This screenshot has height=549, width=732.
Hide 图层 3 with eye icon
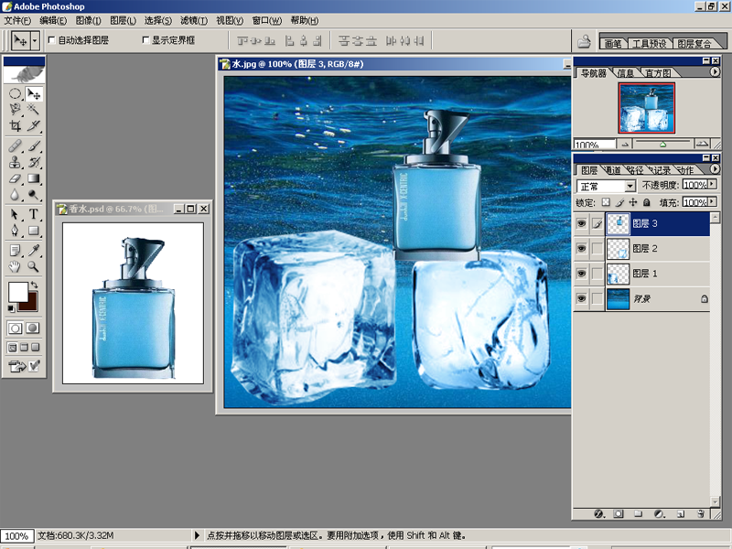tap(581, 223)
